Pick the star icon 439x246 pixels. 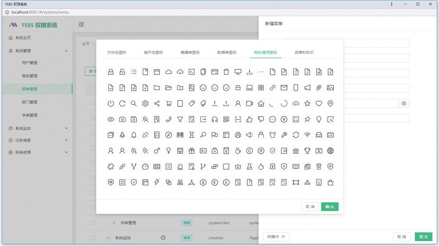307,104
